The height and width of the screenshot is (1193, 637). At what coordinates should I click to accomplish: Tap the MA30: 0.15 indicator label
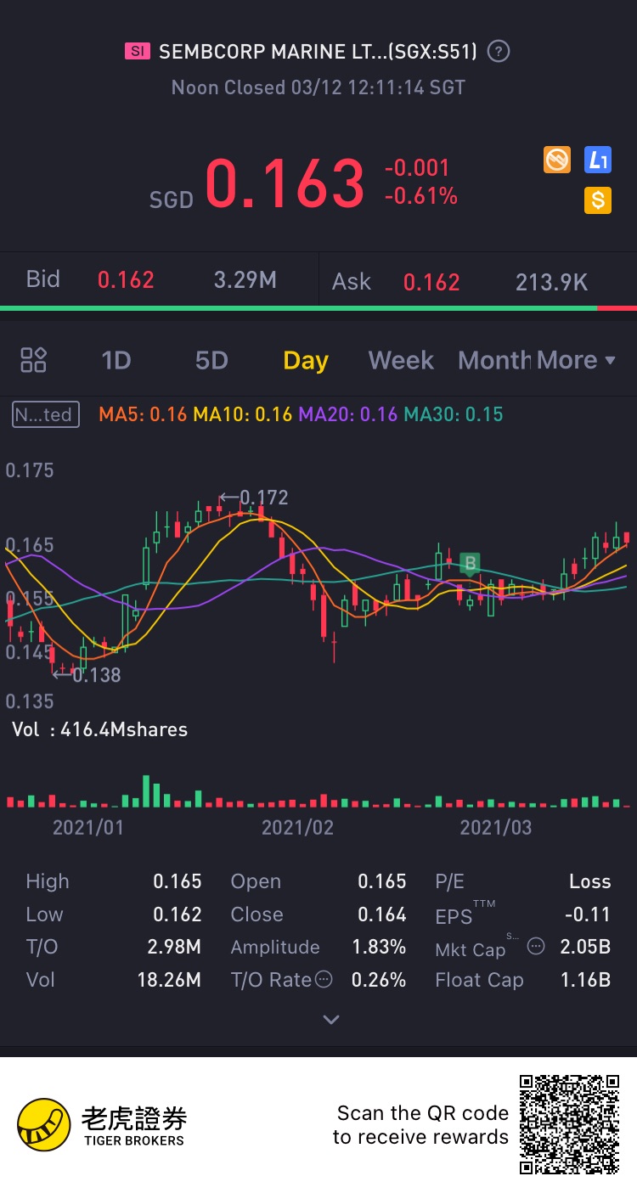tap(454, 414)
